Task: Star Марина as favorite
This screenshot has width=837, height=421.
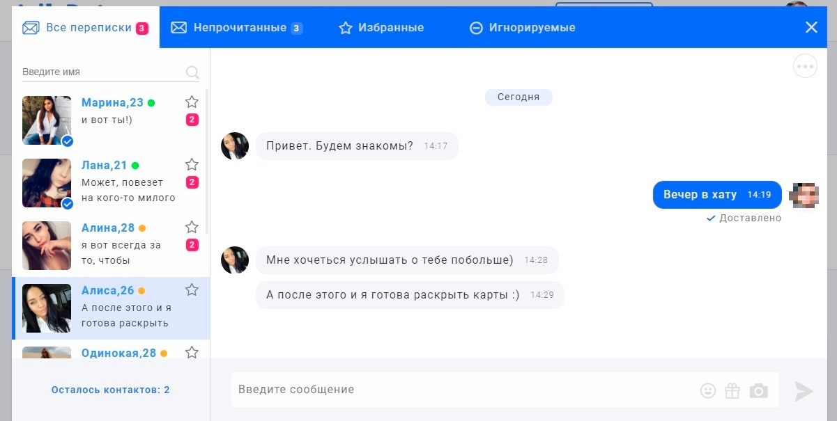Action: click(192, 102)
